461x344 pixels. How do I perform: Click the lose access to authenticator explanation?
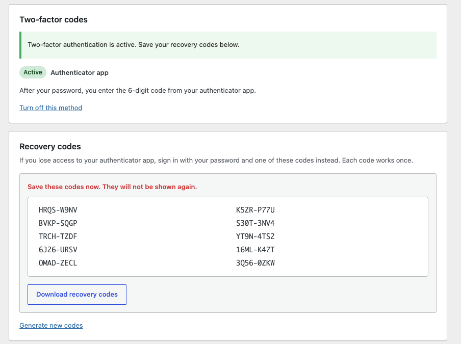[216, 161]
